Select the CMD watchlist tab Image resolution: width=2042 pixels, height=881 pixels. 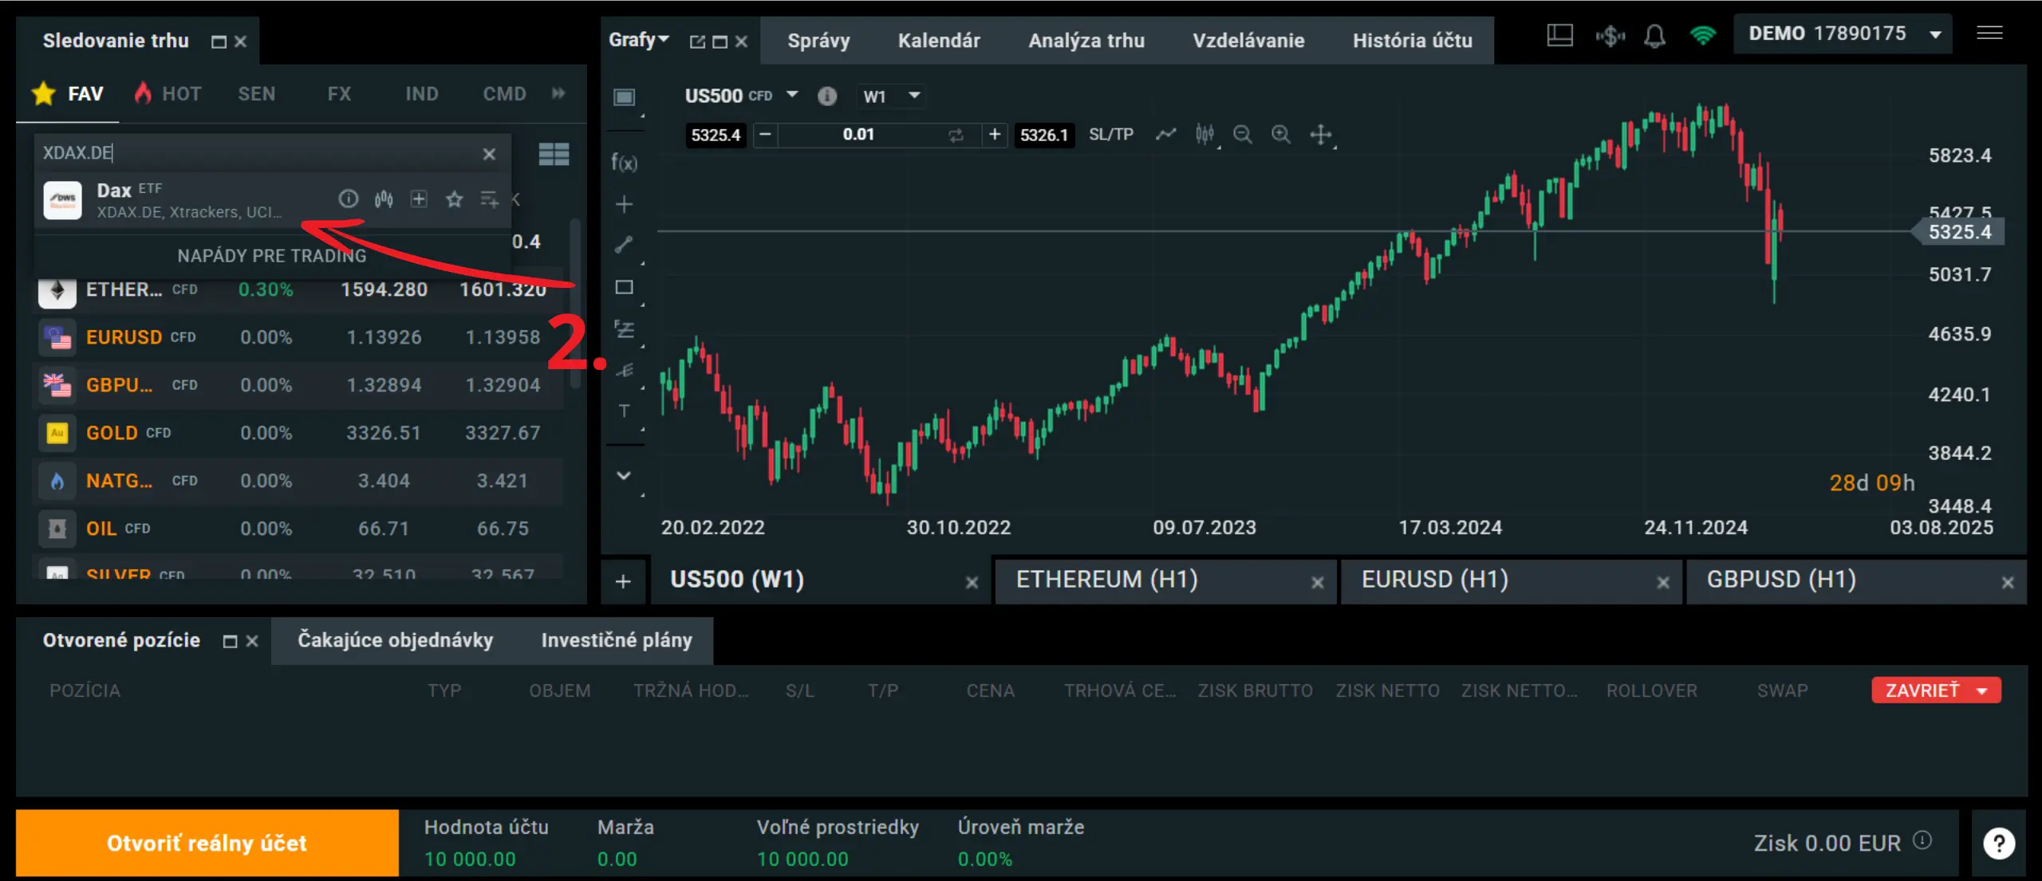point(504,94)
